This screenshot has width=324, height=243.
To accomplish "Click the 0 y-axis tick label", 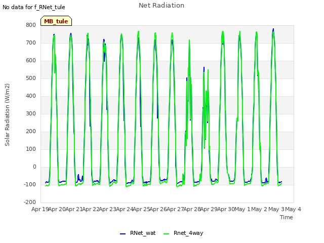I will (34, 167).
